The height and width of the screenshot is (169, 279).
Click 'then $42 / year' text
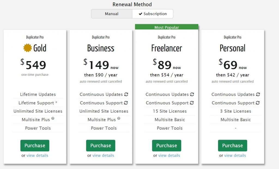(233, 75)
